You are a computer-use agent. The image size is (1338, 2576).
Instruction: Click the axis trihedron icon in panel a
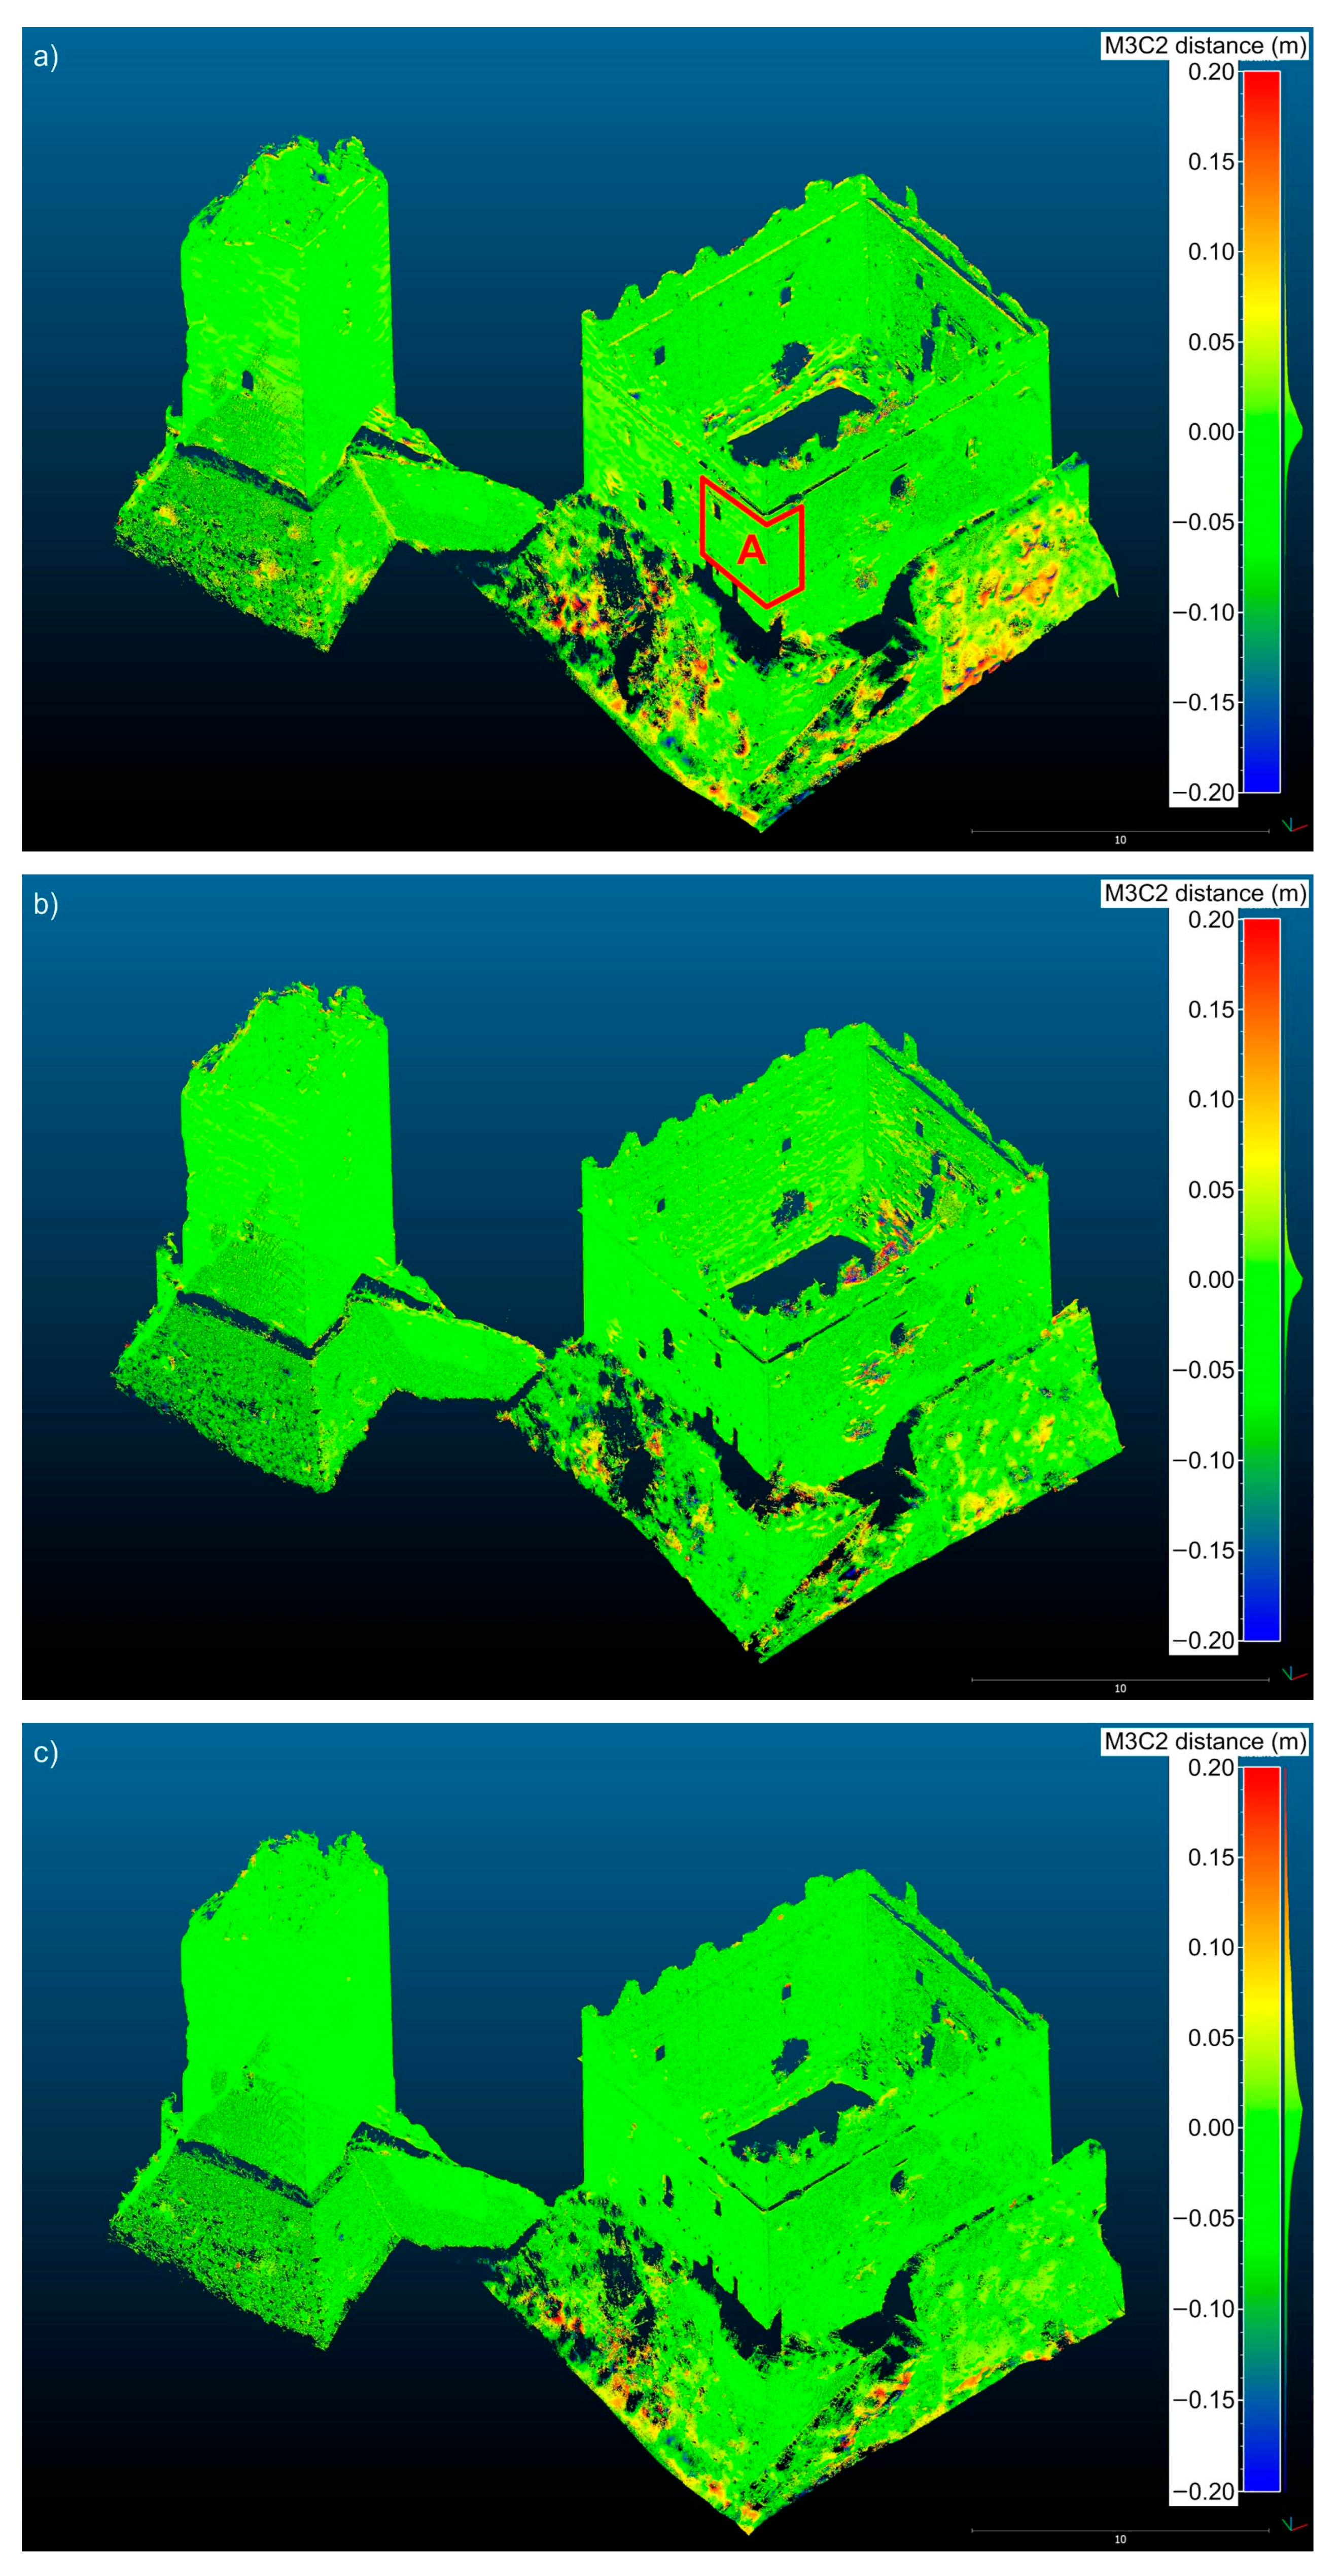point(1295,826)
